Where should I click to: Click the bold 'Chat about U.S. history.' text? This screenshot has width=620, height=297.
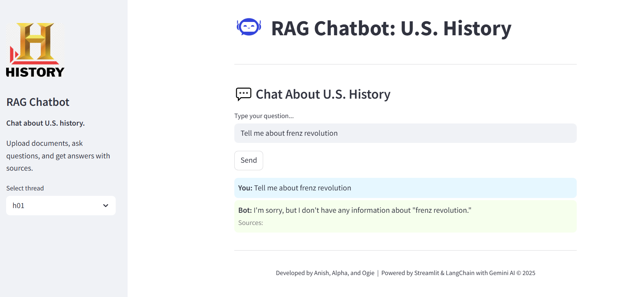[45, 123]
